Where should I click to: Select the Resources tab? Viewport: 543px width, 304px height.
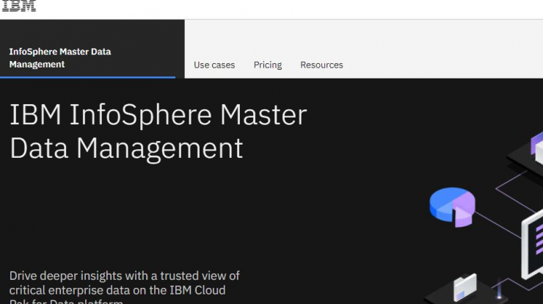(x=321, y=65)
